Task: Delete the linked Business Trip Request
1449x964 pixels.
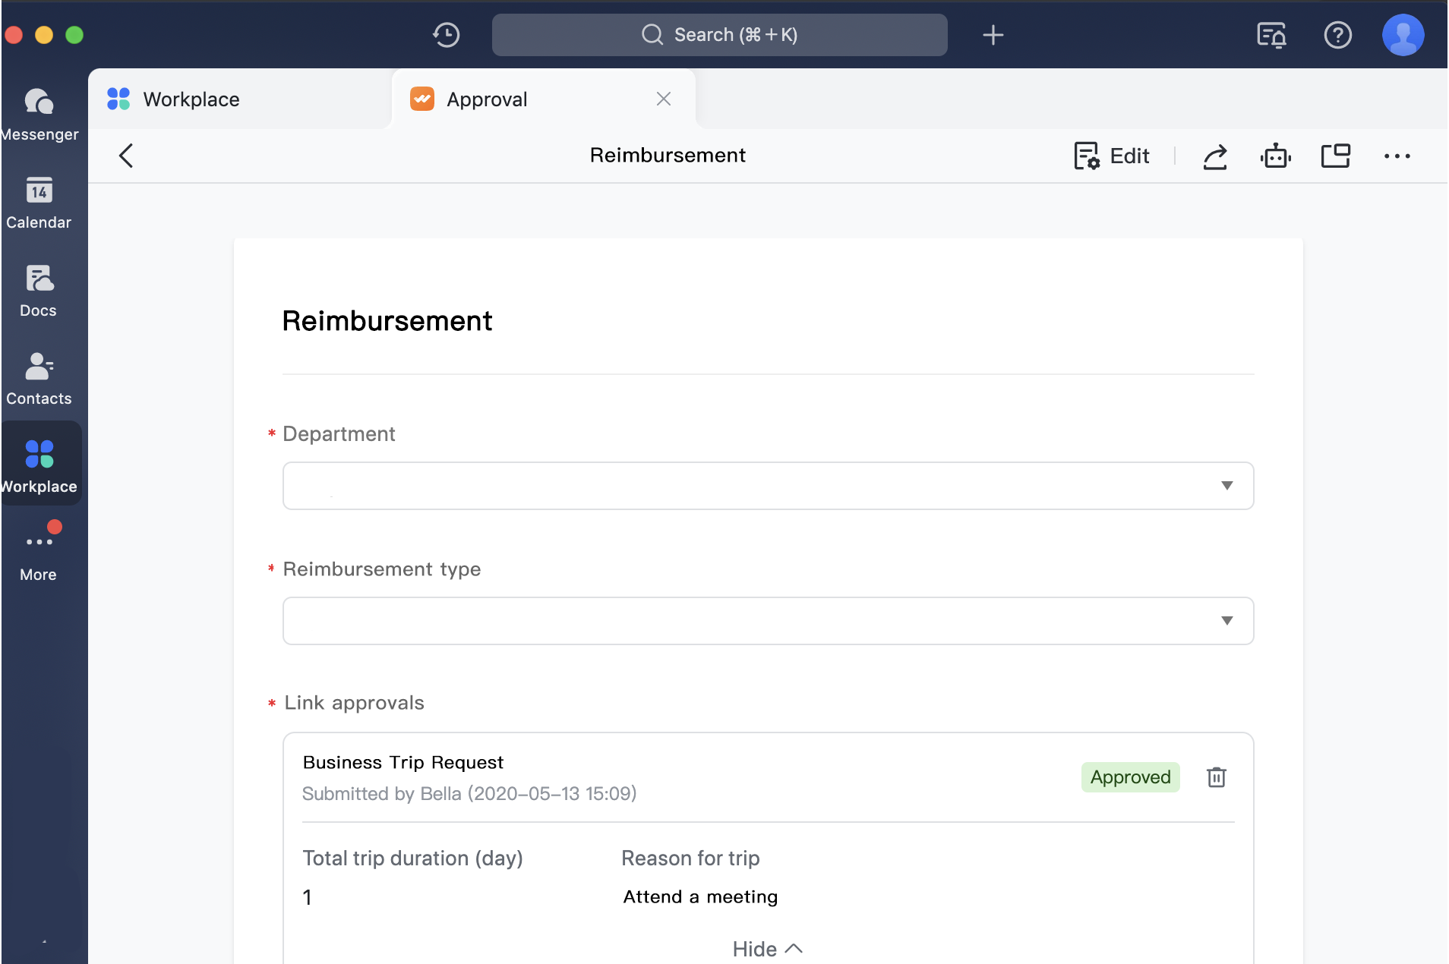Action: 1216,777
